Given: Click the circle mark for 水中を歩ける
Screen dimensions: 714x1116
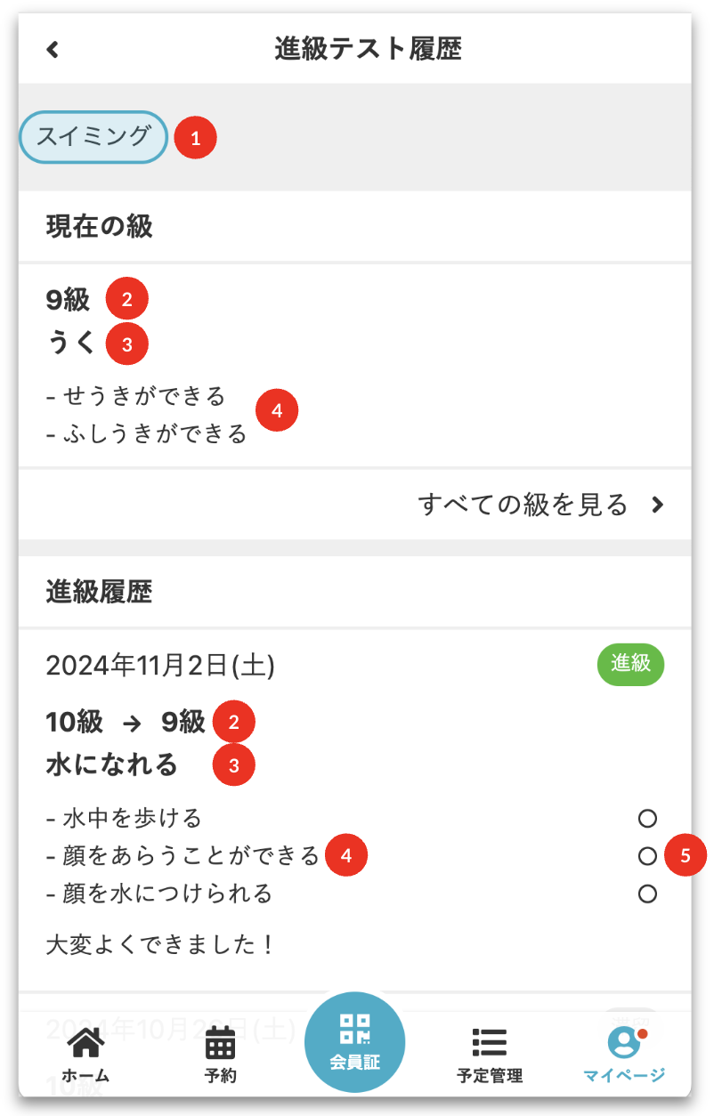Looking at the screenshot, I should 647,818.
